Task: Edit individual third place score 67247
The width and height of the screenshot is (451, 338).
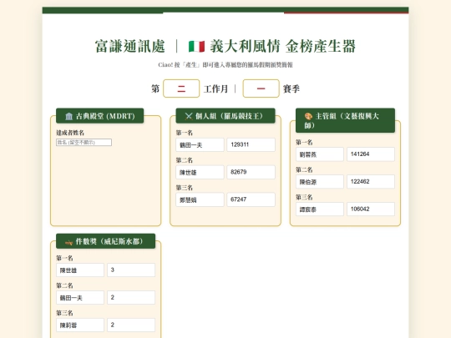Action: (x=251, y=199)
